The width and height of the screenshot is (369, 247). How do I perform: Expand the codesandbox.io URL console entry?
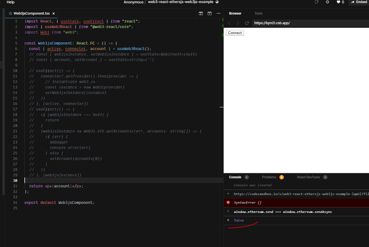tap(228, 194)
